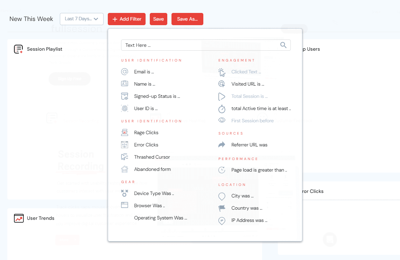This screenshot has height=260, width=400.
Task: Select the Email is filter
Action: [x=144, y=72]
